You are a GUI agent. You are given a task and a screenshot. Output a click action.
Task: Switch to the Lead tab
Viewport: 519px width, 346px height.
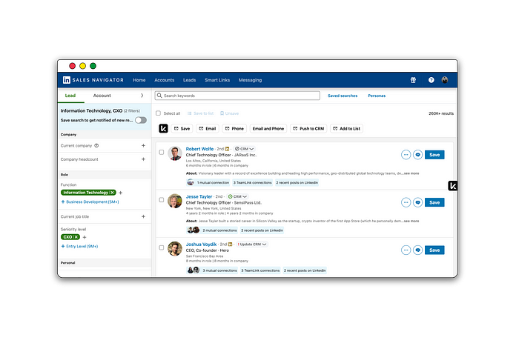coord(70,96)
